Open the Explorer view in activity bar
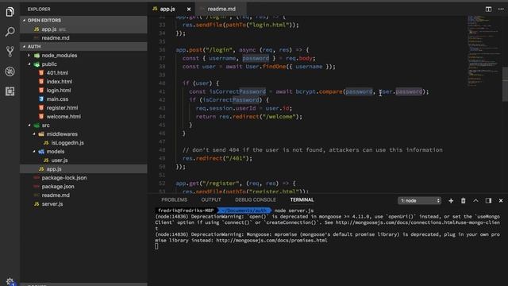This screenshot has height=286, width=508. 10,12
